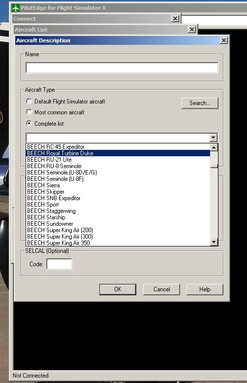Pick BEECH Super King Air (200)
This screenshot has width=247, height=383.
click(x=118, y=230)
